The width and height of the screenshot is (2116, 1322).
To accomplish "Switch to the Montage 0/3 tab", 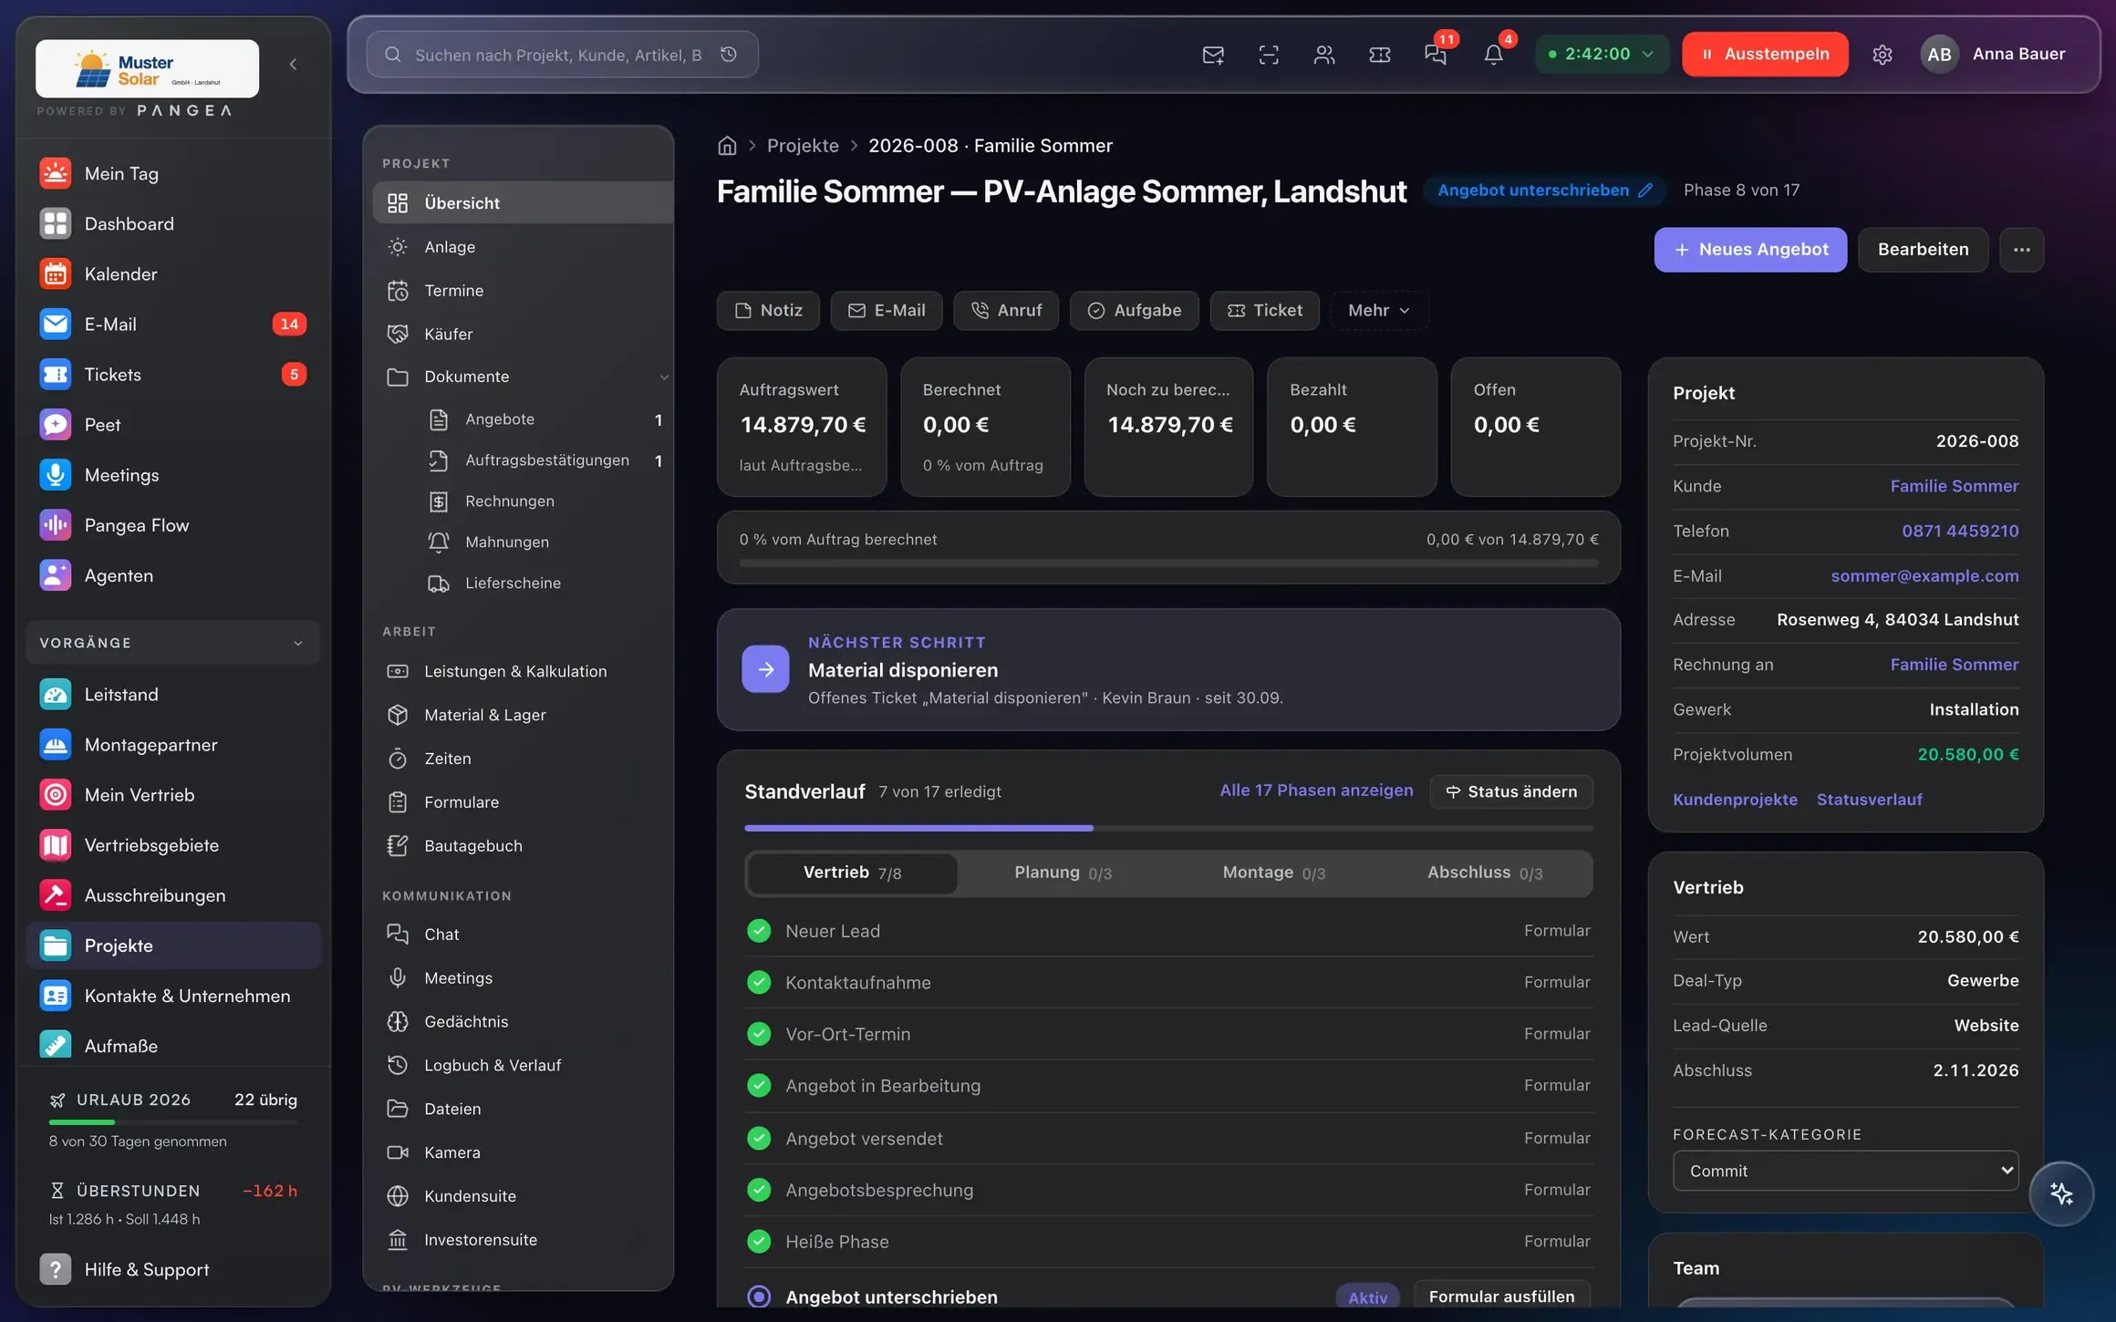I will [1273, 873].
